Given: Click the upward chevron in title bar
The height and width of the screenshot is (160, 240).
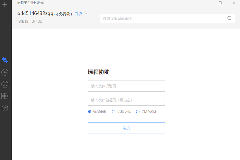Looking at the screenshot, I should [x=193, y=3].
